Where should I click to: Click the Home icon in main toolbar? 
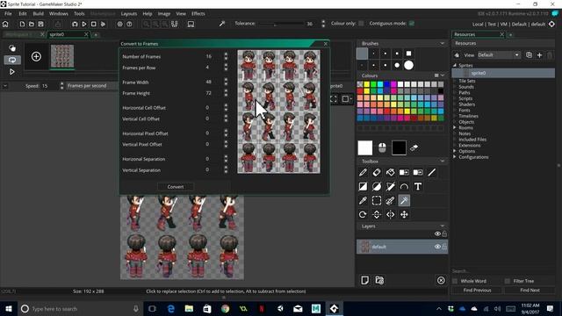[x=5, y=24]
